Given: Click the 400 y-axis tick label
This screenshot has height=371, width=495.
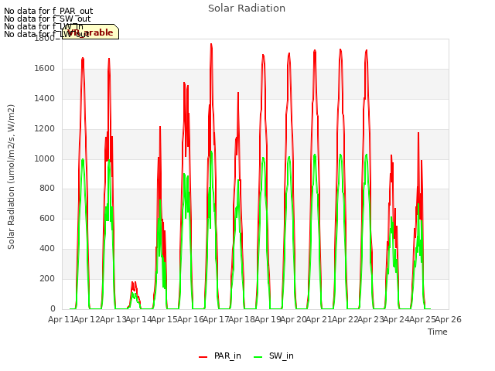Looking at the screenshot, I should pyautogui.click(x=47, y=249).
